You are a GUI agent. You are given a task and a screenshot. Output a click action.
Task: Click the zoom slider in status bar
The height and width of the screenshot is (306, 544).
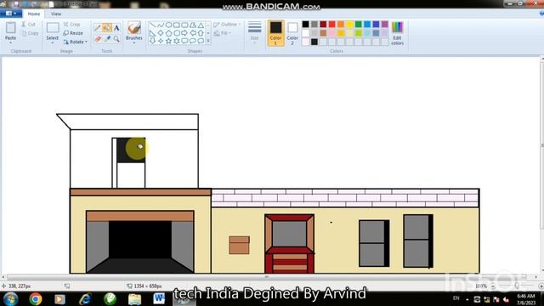click(x=517, y=286)
